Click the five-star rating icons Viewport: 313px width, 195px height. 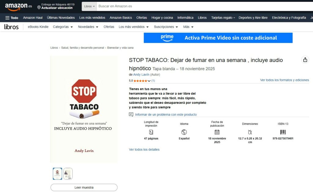point(140,81)
